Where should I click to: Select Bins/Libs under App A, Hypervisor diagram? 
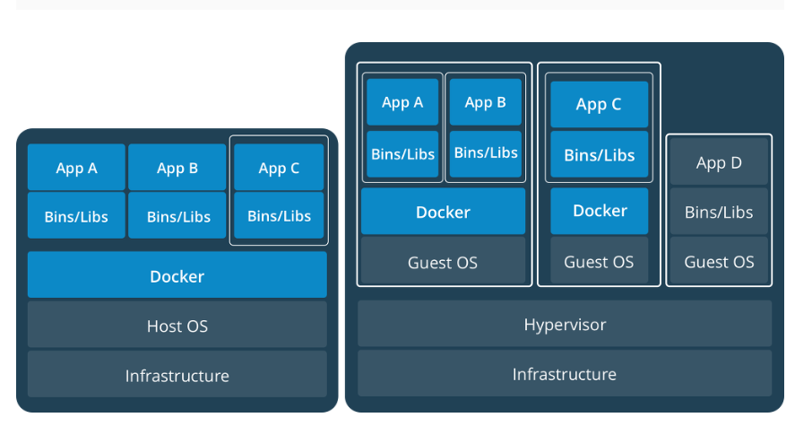[x=402, y=154]
